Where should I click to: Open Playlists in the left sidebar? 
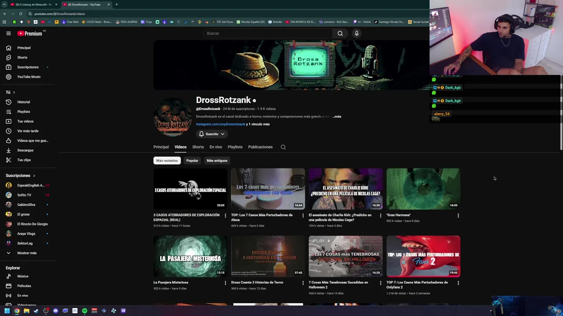point(23,111)
